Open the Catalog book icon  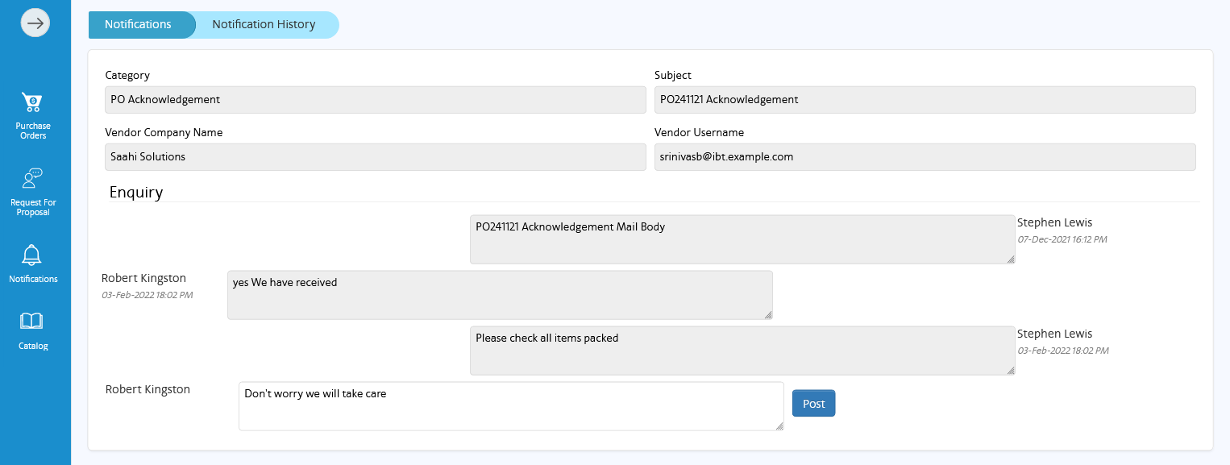click(x=32, y=322)
